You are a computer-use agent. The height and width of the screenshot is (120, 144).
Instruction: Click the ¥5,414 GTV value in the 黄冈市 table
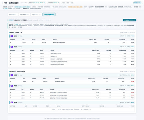click(98, 53)
